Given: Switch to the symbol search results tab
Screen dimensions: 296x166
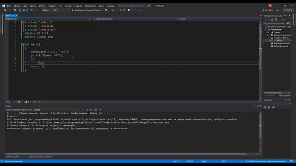Looking at the screenshot, I should (x=40, y=157).
